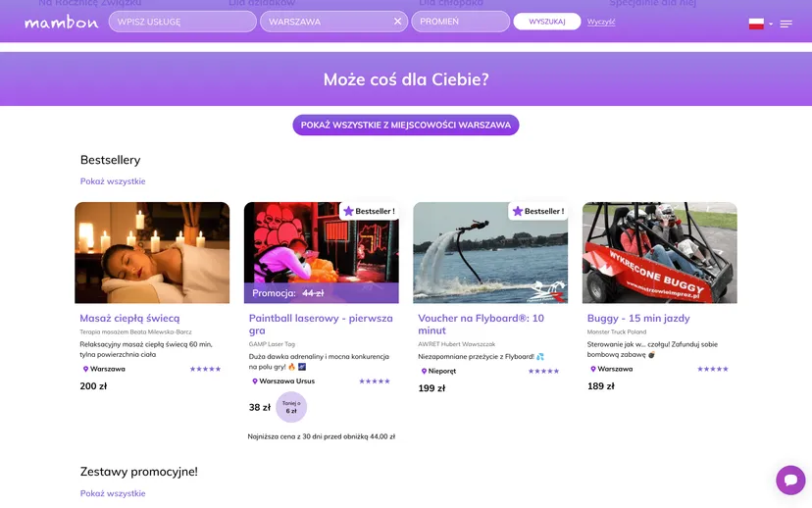
Task: Show all offers from Warszawa button
Action: pyautogui.click(x=405, y=125)
